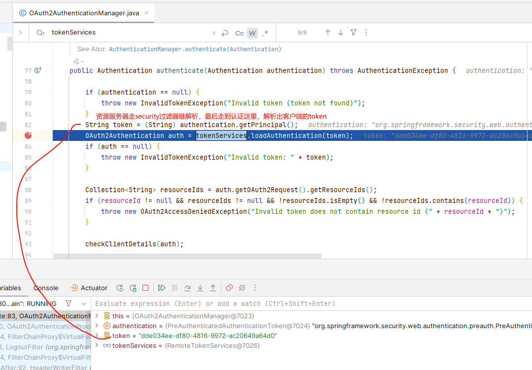
Task: Stop the debug session
Action: coord(145,288)
